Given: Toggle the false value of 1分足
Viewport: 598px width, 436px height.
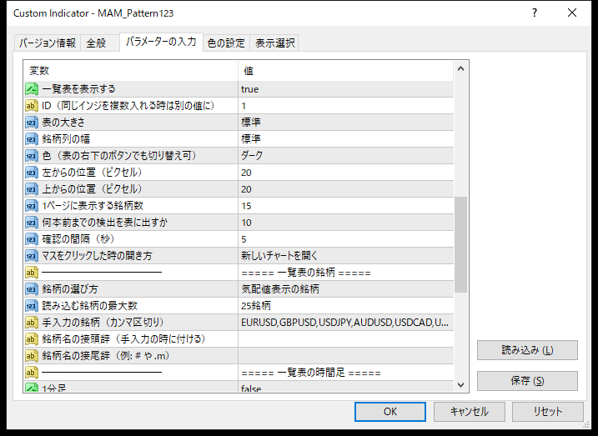Looking at the screenshot, I should coord(346,387).
